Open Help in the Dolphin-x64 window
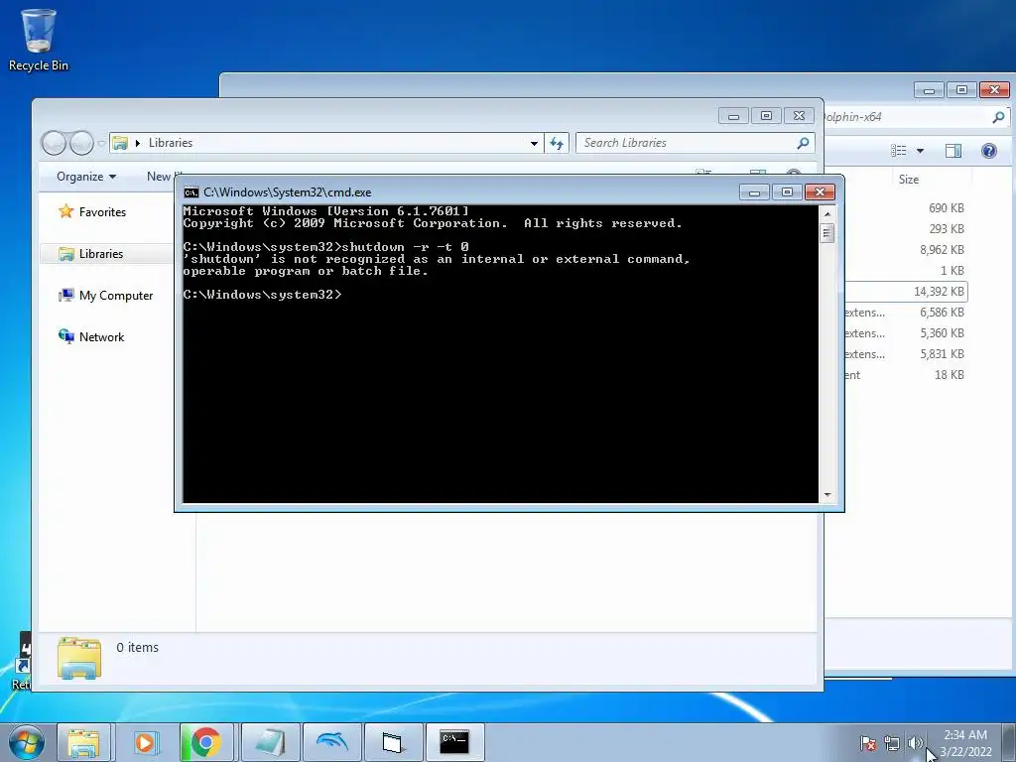Screen dimensions: 1016x762 [x=989, y=151]
